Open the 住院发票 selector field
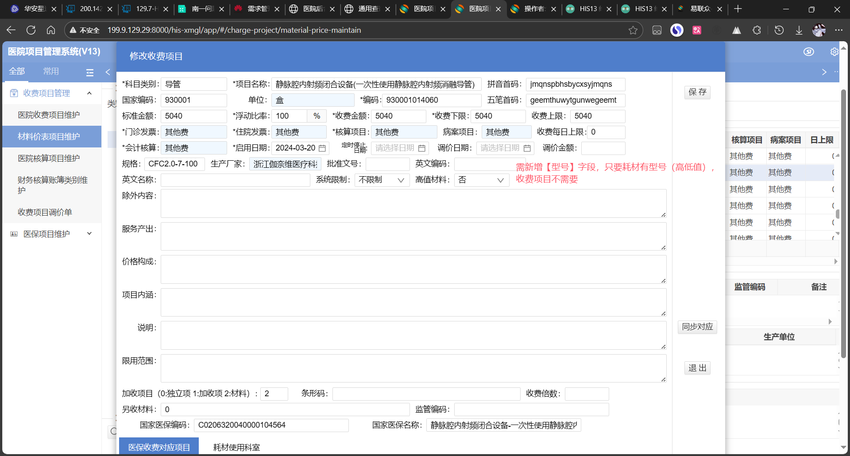850x456 pixels. [299, 132]
